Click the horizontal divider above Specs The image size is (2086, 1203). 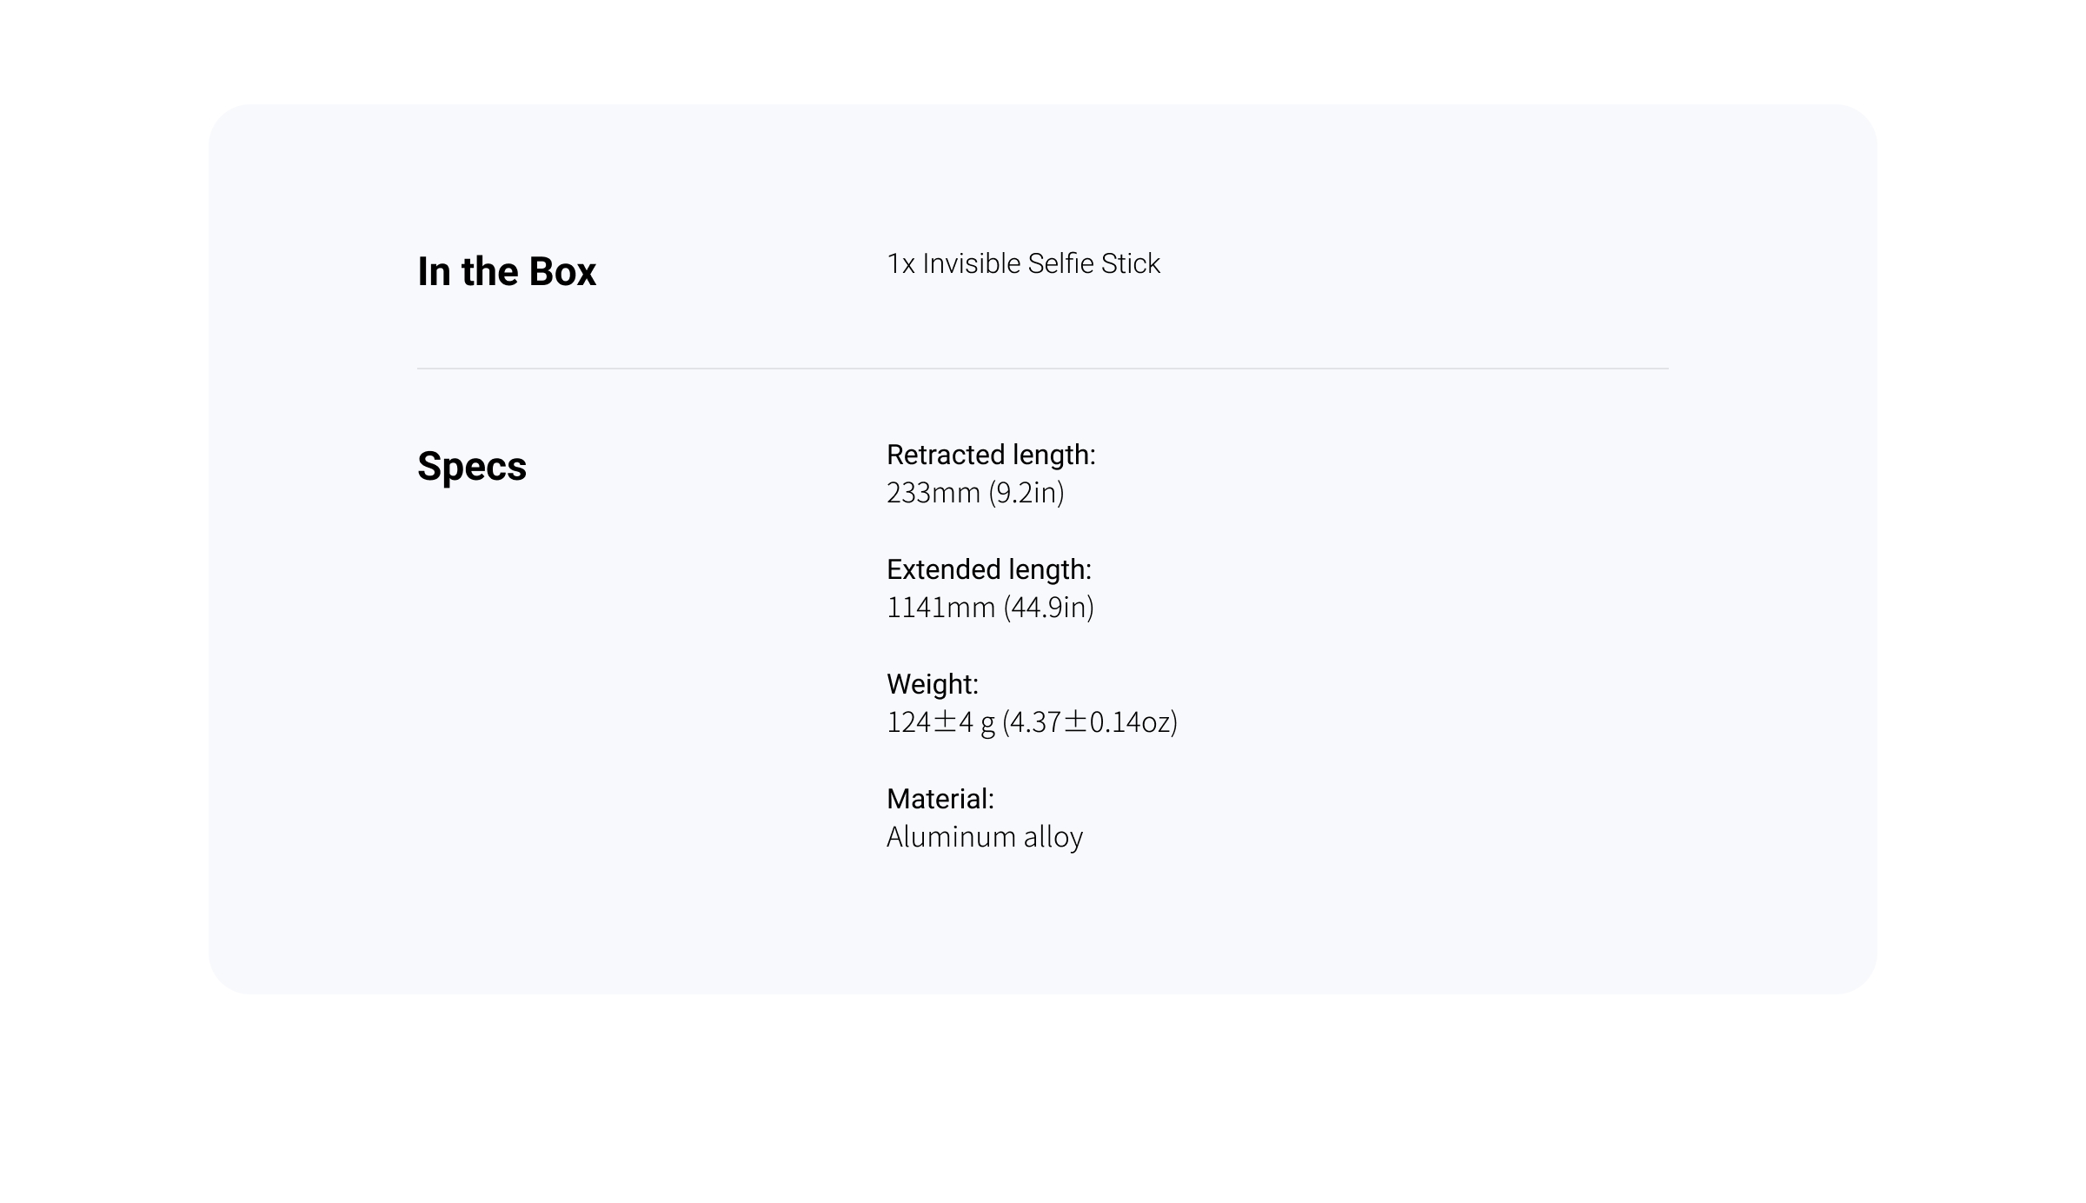1043,369
